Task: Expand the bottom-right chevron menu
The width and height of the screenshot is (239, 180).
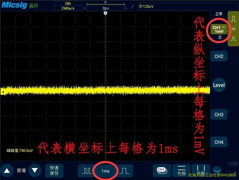Action: (x=217, y=171)
